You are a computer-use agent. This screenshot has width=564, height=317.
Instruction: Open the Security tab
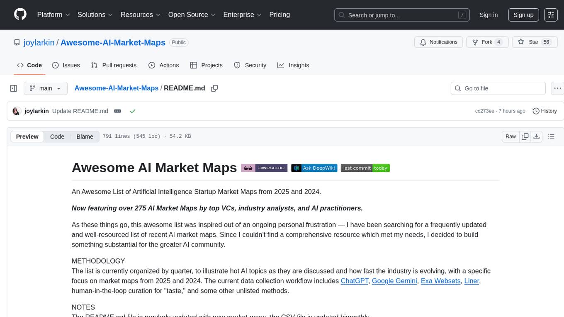click(x=250, y=65)
